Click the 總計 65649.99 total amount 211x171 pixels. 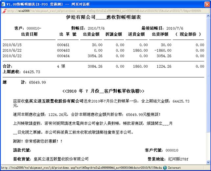click(37, 82)
